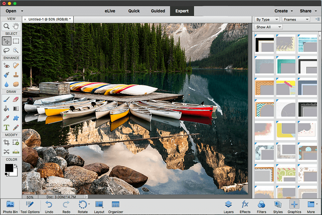Select the Red Eye Removal tool

tap(6, 65)
